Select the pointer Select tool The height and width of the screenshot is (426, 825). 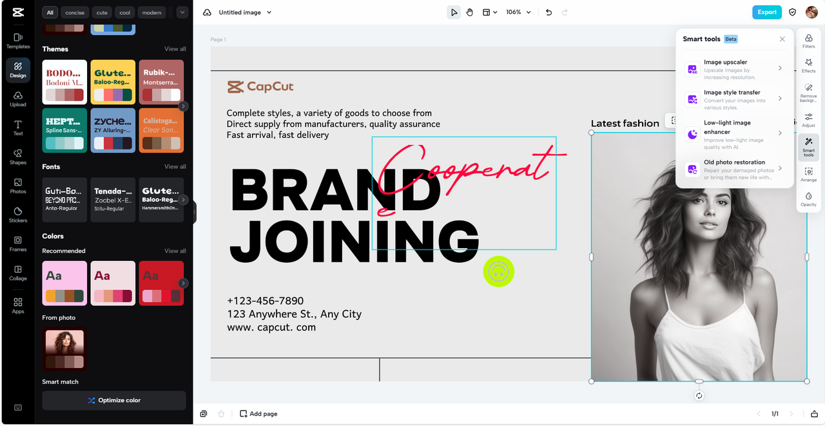(454, 12)
